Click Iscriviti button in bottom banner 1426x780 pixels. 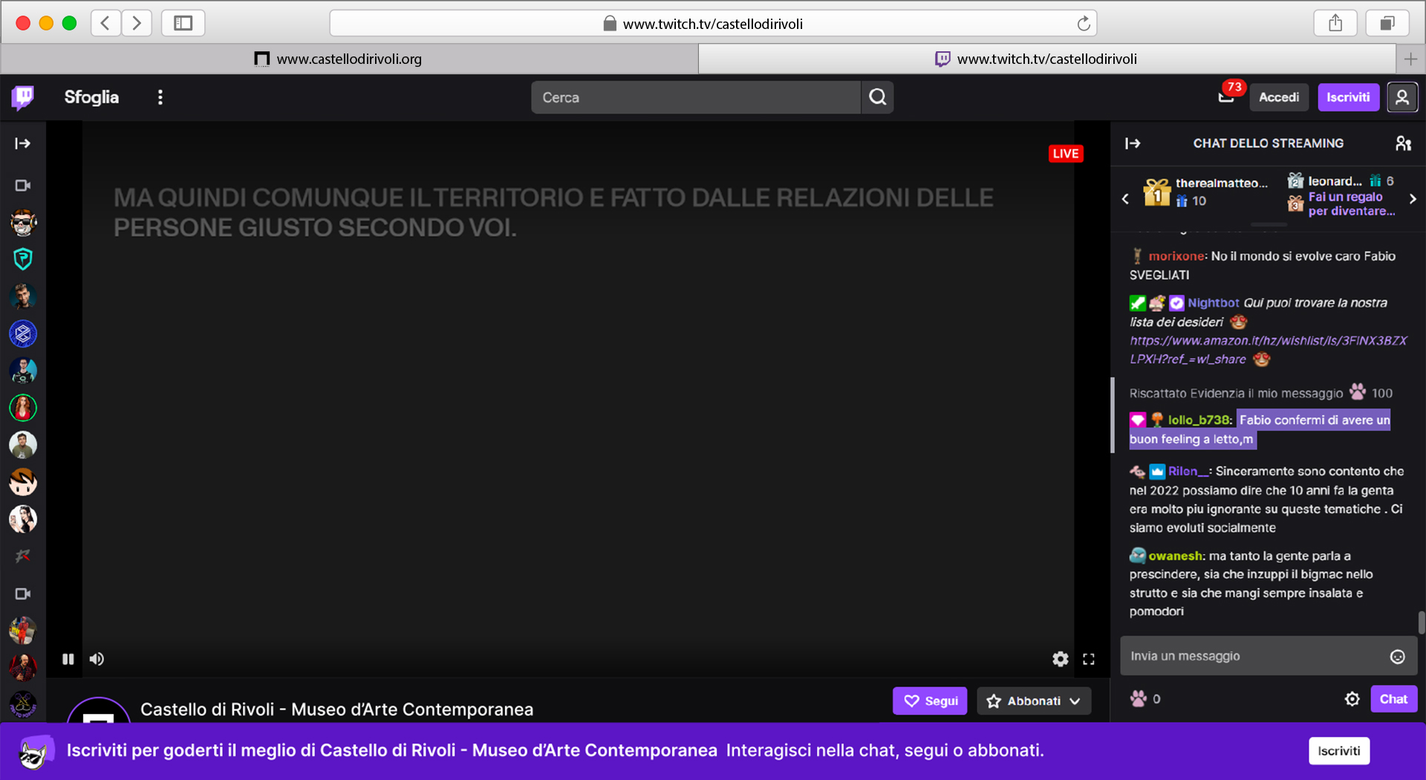[x=1338, y=750]
